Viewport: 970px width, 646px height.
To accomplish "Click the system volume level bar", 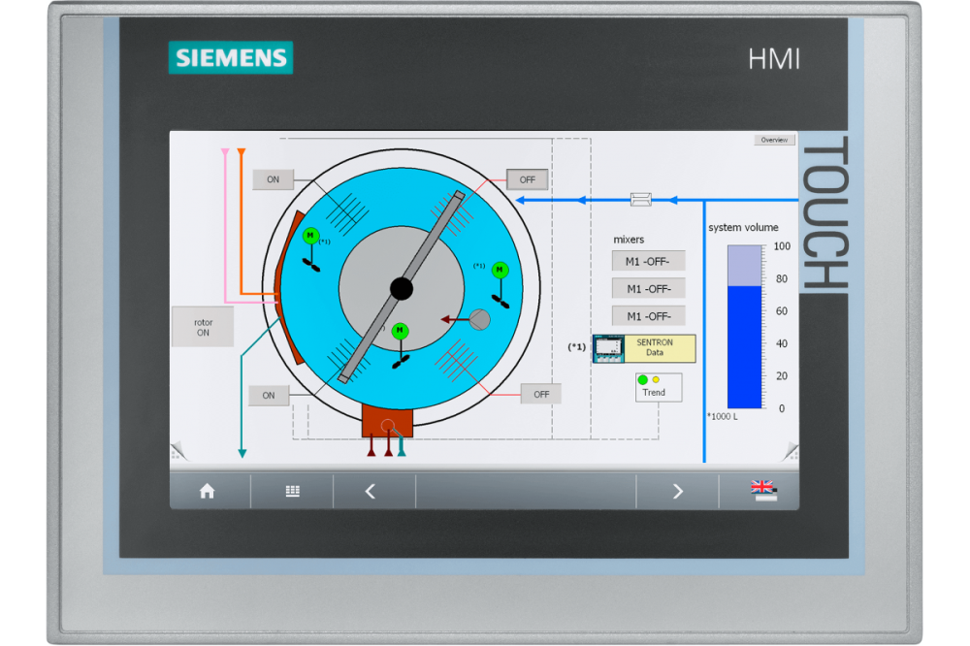I will tap(745, 327).
